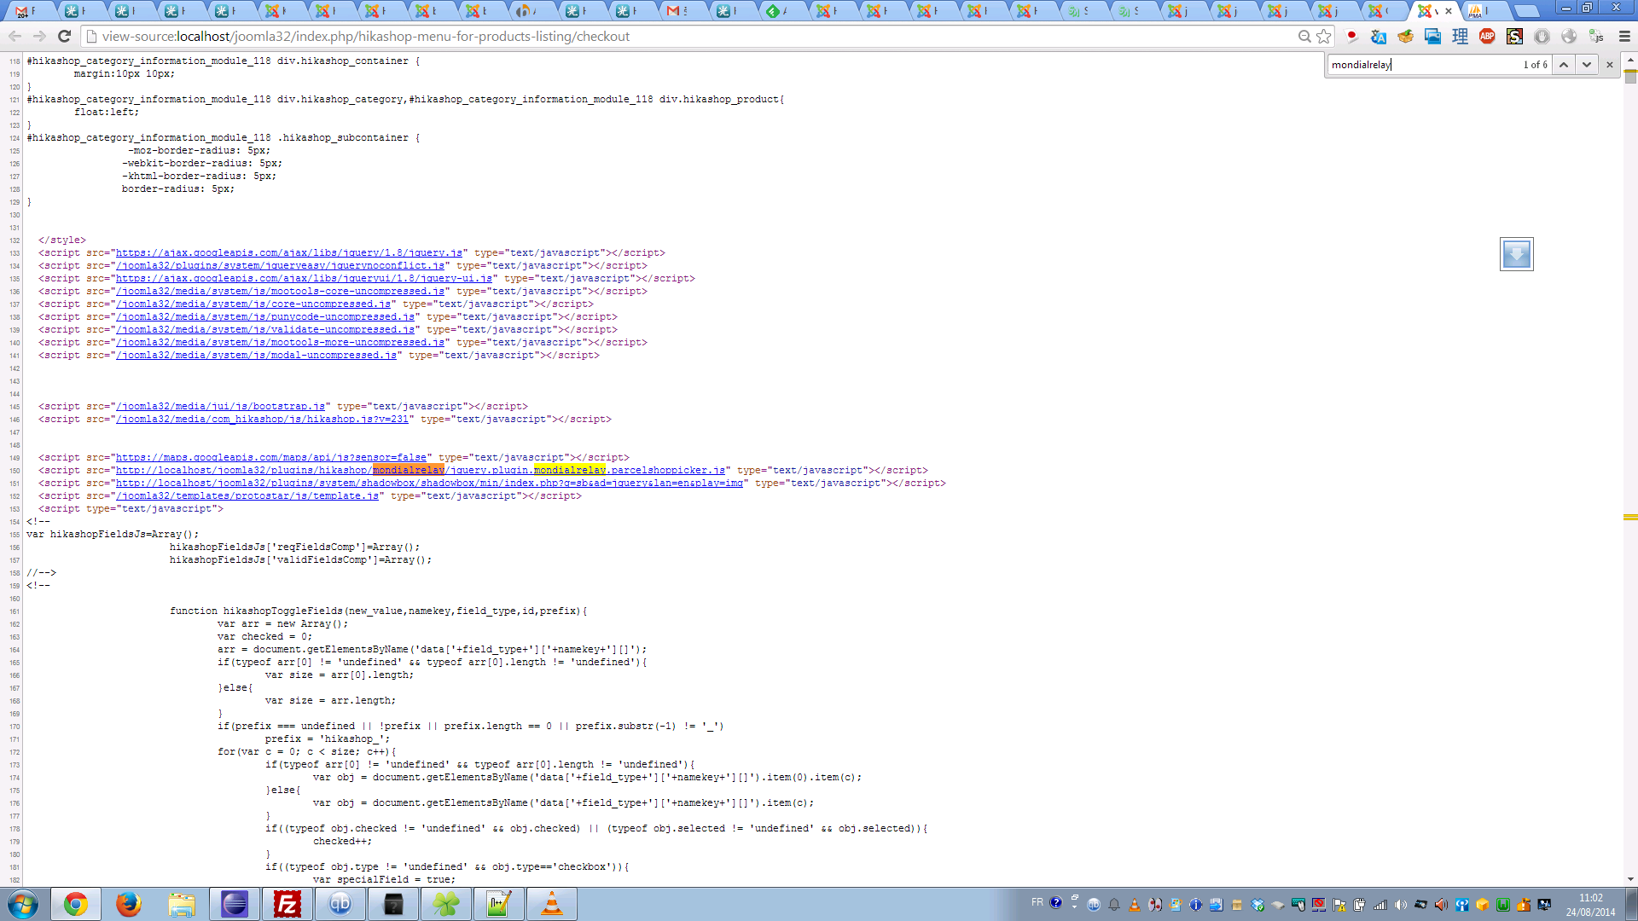The image size is (1638, 921).
Task: Bookmark this page with star icon
Action: pyautogui.click(x=1324, y=37)
